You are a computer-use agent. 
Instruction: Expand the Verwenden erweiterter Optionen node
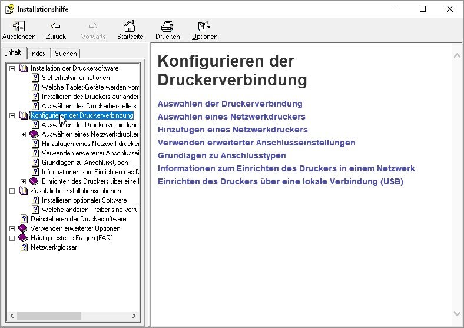[12, 228]
